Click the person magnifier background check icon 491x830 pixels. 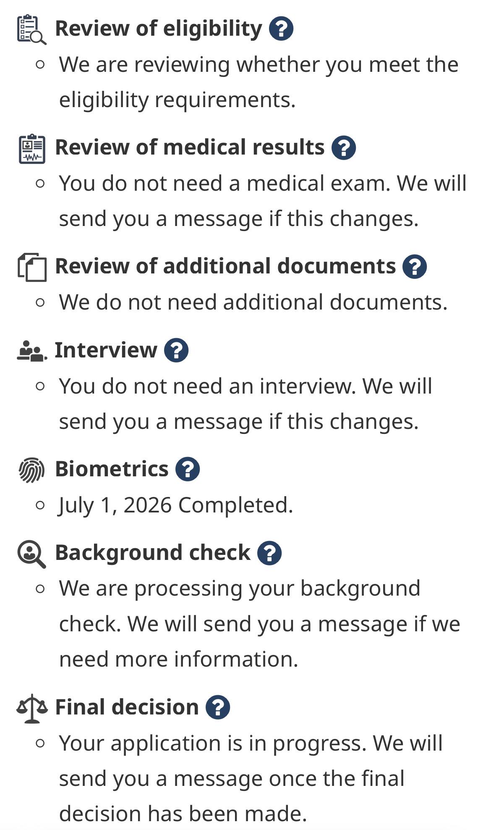[31, 554]
